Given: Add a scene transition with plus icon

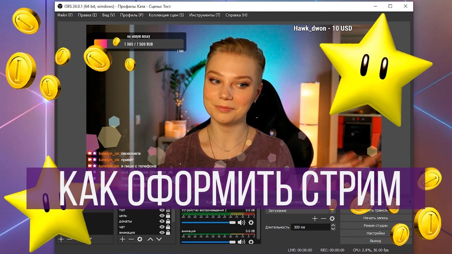Looking at the screenshot, I should [315, 219].
